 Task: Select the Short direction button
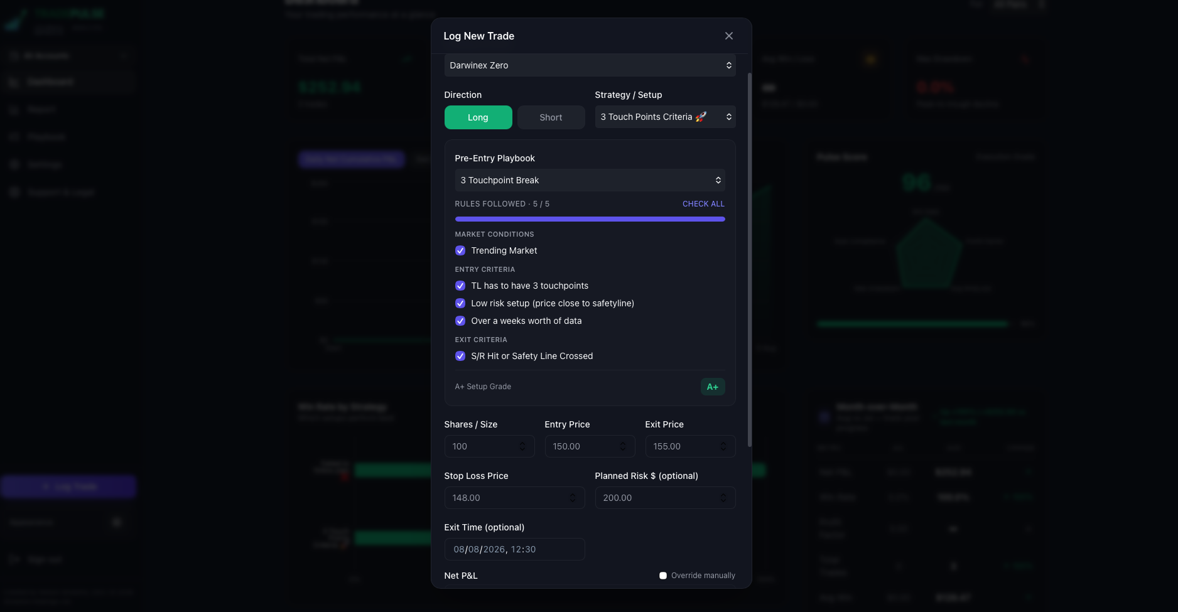[x=551, y=117]
